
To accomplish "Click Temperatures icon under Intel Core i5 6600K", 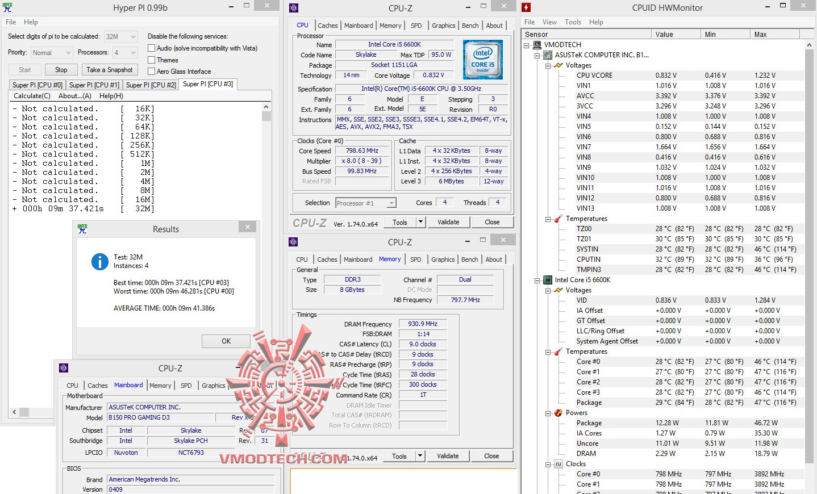I will [558, 351].
